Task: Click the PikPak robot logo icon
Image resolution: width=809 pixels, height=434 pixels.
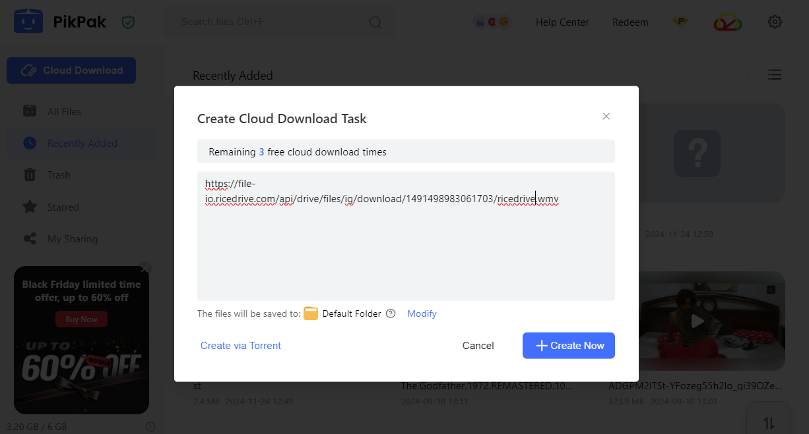Action: click(28, 22)
